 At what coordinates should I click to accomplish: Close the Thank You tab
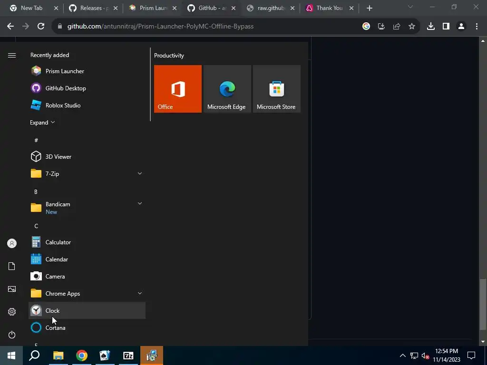click(351, 8)
